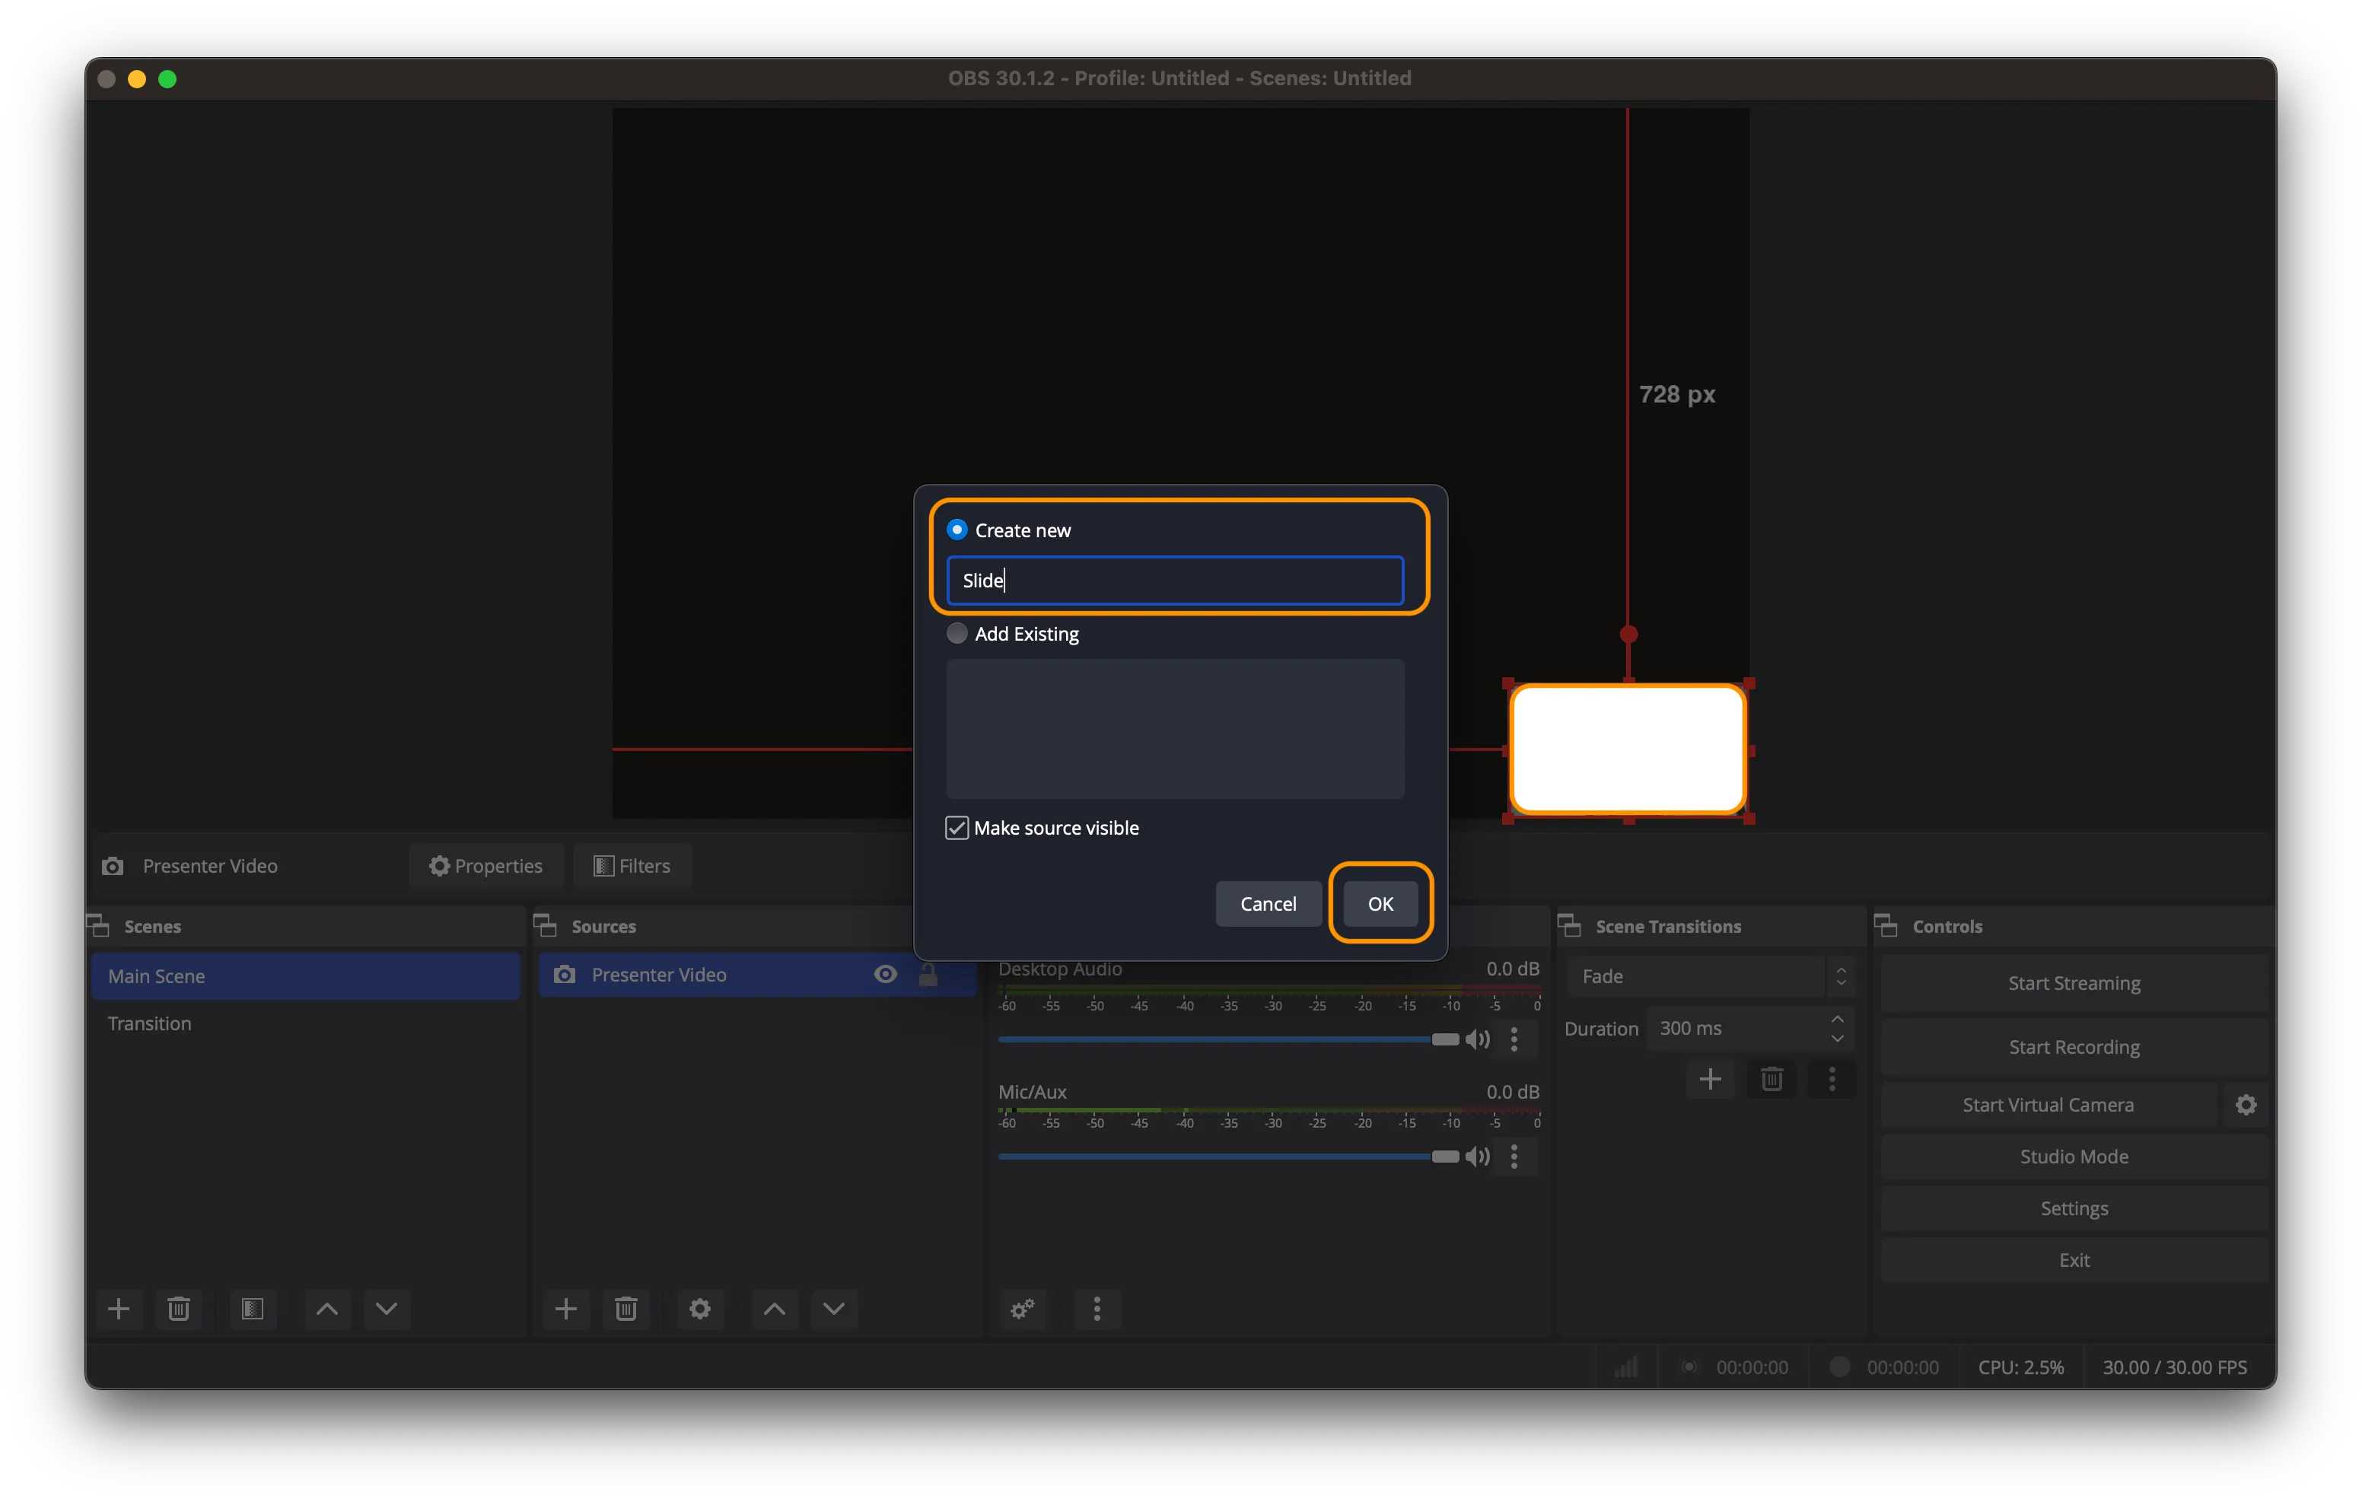Open audio mixer menu dots at bottom
The image size is (2362, 1502).
[x=1097, y=1309]
